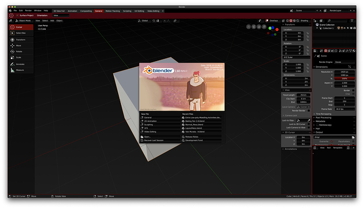Click the search icon in the outliner
The width and height of the screenshot is (364, 208).
329,21
